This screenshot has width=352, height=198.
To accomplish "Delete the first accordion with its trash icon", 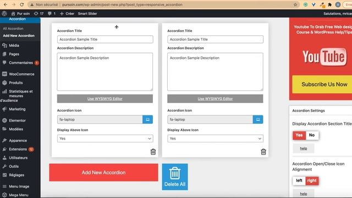I will (153, 152).
